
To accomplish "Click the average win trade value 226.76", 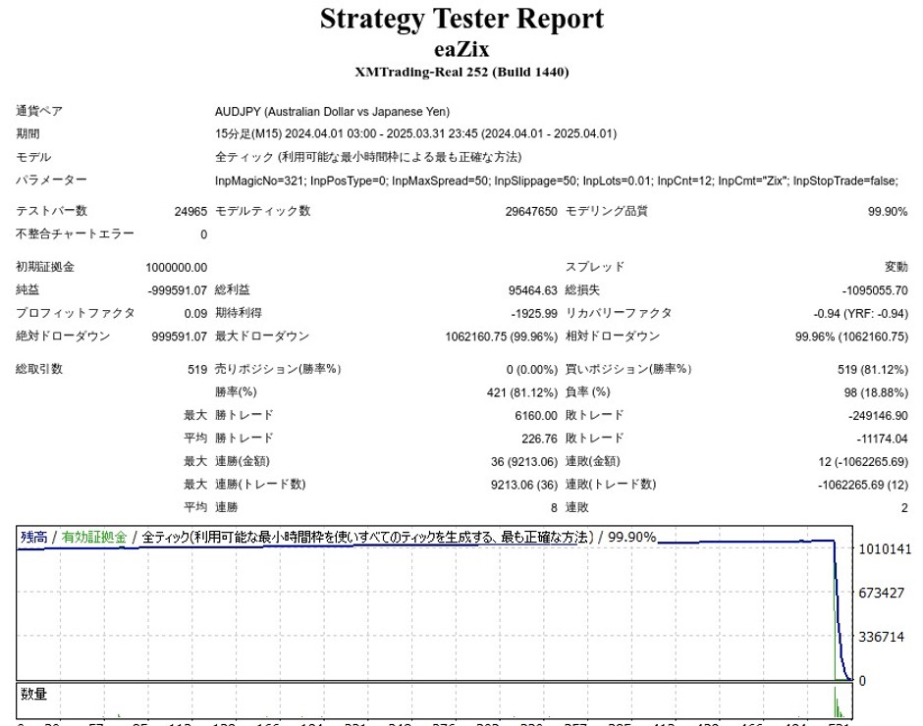I will click(539, 439).
